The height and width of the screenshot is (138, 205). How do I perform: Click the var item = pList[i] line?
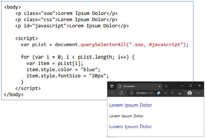coord(55,64)
